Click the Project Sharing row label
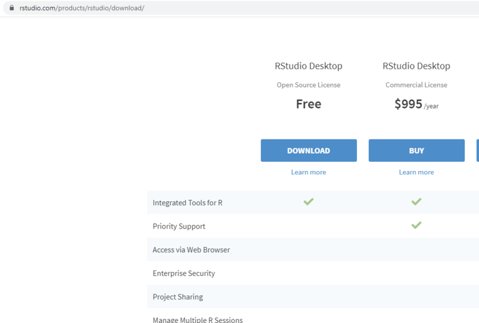 point(178,297)
